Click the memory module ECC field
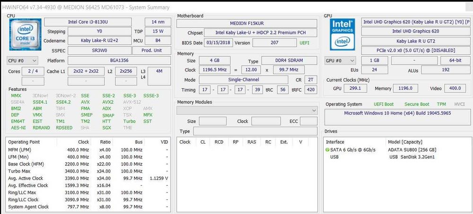The height and width of the screenshot is (214, 473). (x=308, y=121)
